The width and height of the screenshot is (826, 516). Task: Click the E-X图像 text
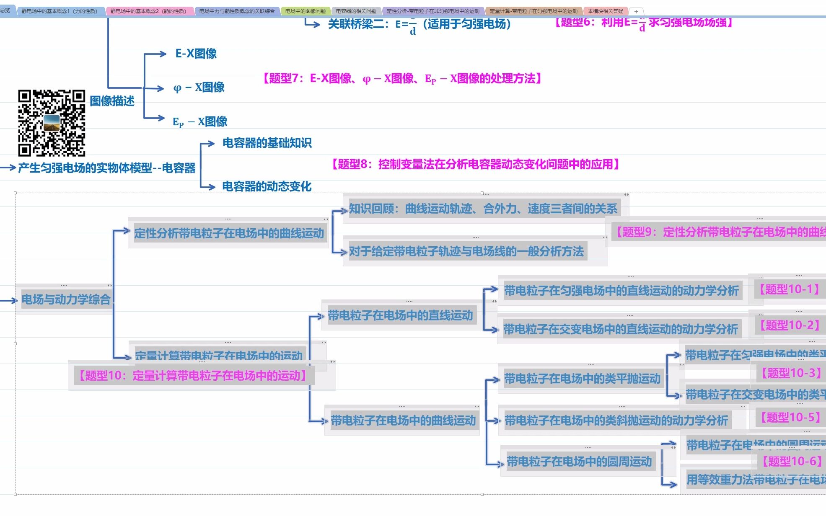196,54
